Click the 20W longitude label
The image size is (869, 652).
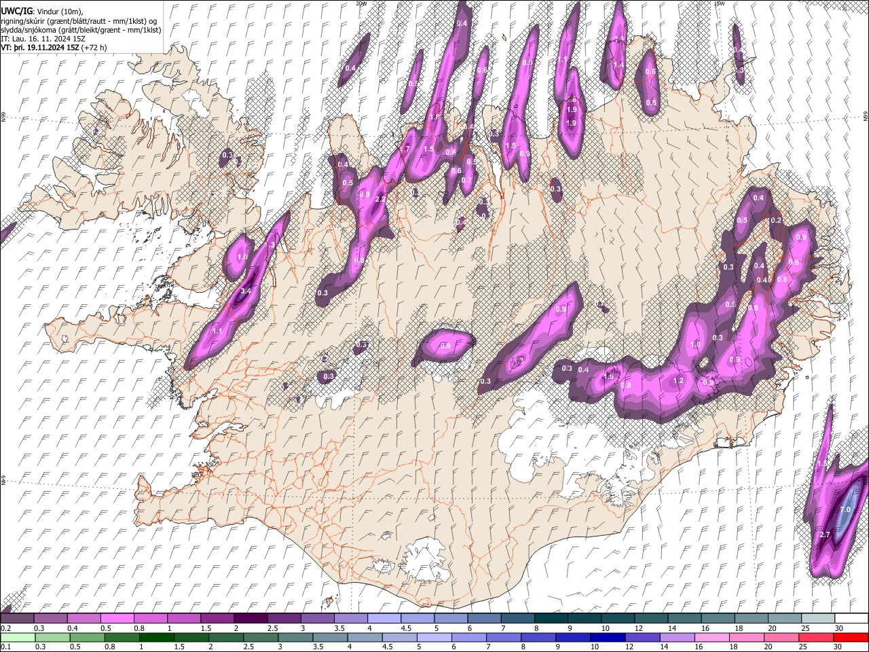click(x=361, y=3)
